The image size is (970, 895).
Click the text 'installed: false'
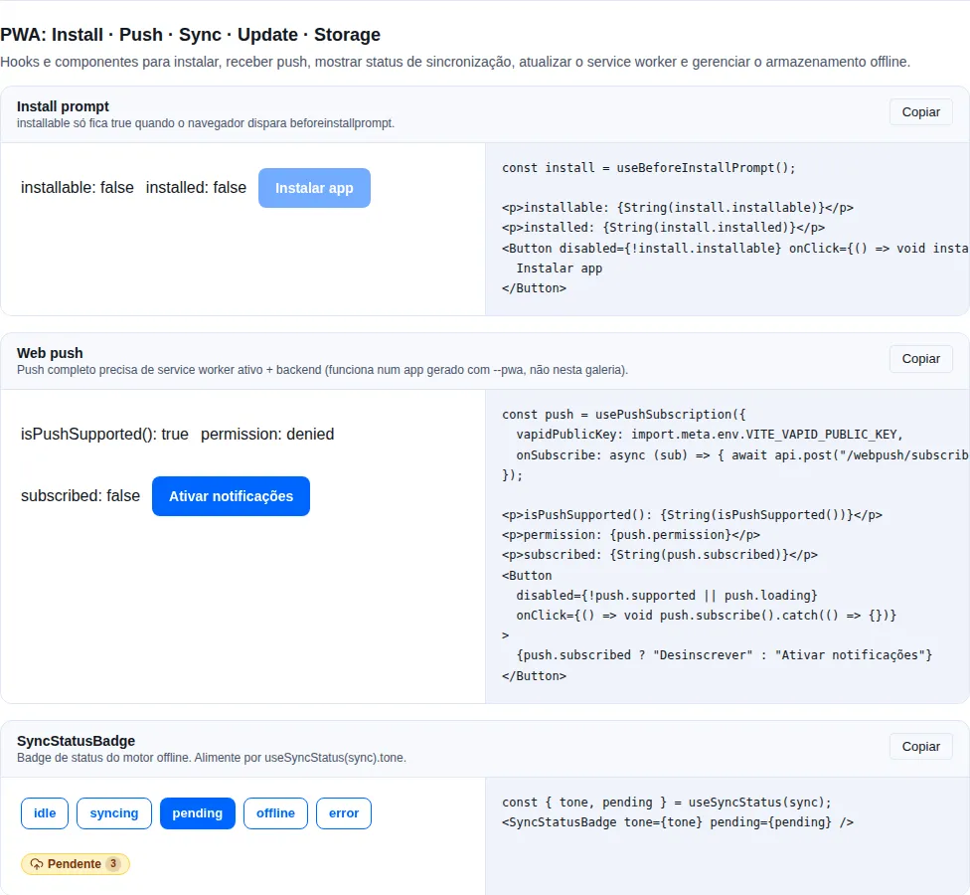(196, 188)
